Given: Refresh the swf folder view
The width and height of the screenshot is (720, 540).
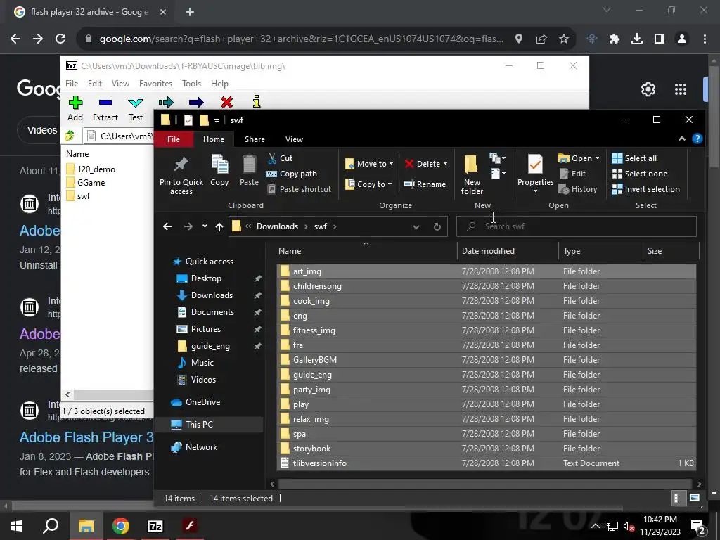Looking at the screenshot, I should (x=437, y=226).
